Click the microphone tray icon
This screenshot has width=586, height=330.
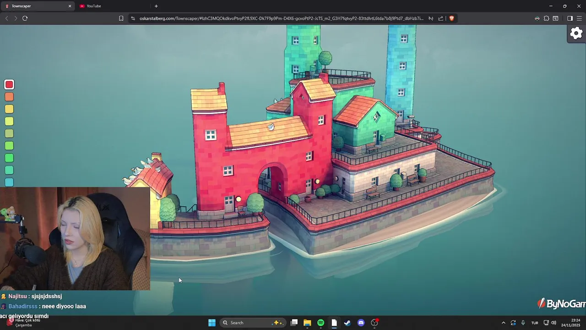click(523, 323)
